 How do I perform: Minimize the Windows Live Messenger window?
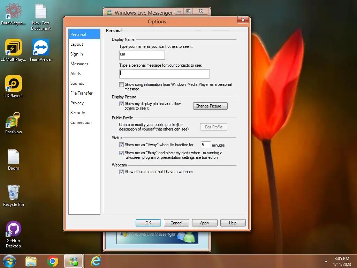pyautogui.click(x=179, y=12)
